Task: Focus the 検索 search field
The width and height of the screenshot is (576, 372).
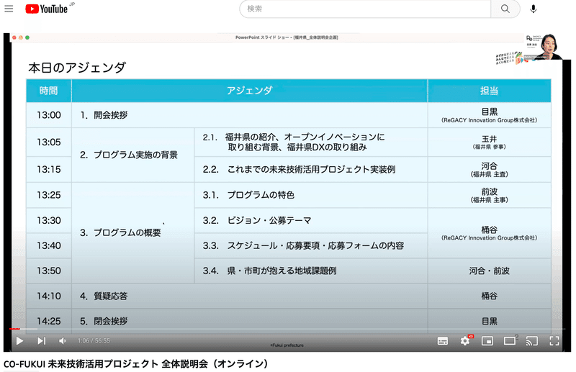Action: 365,9
